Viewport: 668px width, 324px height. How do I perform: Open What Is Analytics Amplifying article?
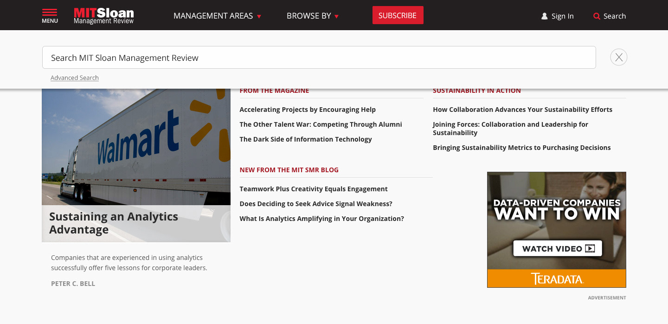[x=321, y=219]
